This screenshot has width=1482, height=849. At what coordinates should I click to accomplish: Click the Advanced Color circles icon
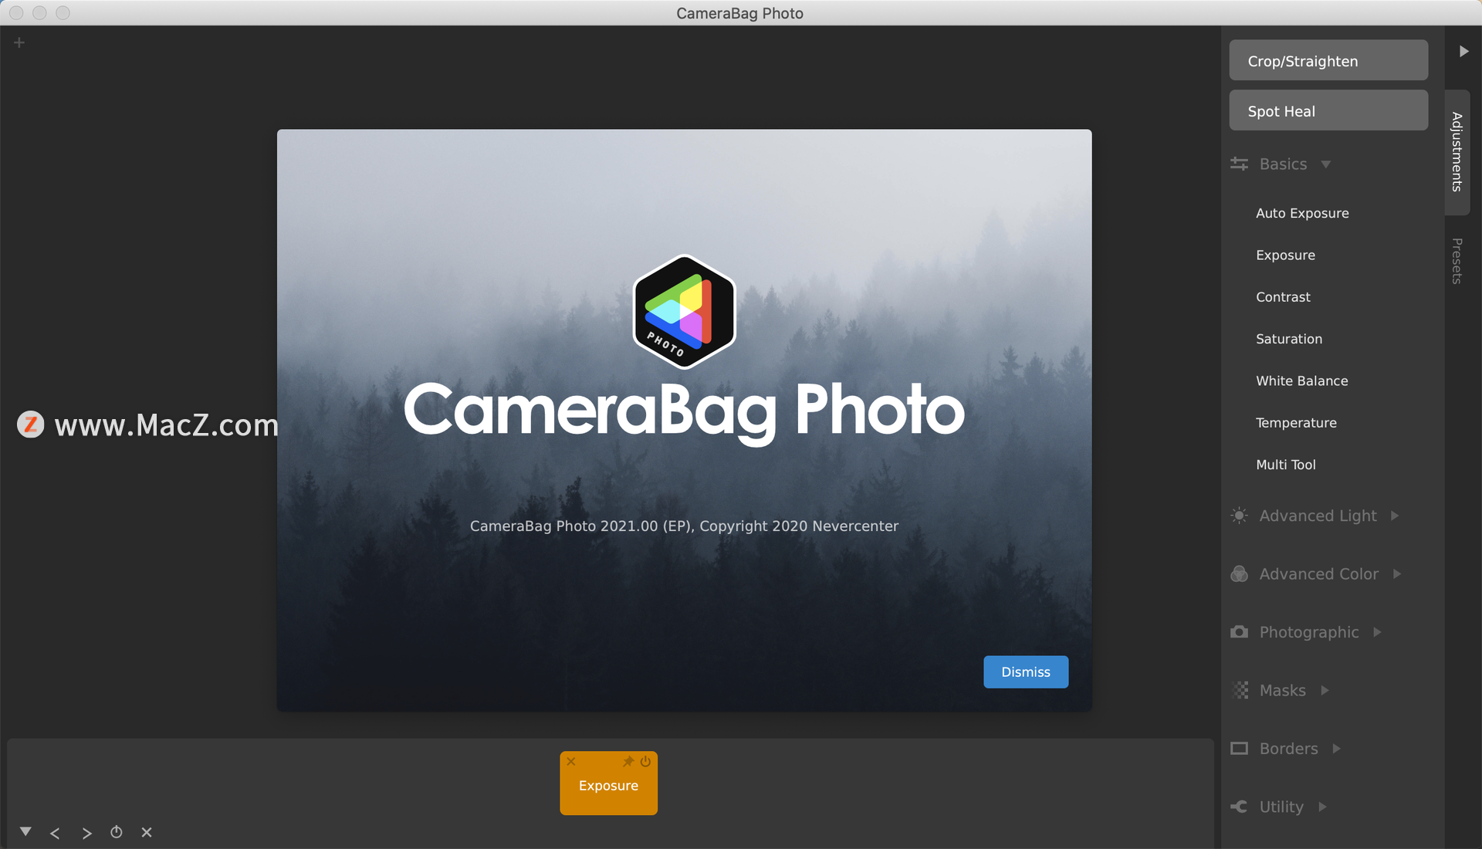(1239, 573)
